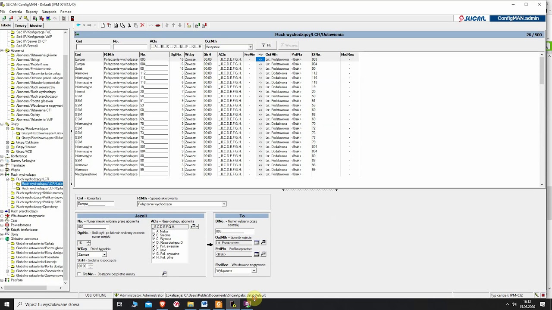Uncheck the C. Wysoka access class
The height and width of the screenshot is (310, 552).
[154, 239]
